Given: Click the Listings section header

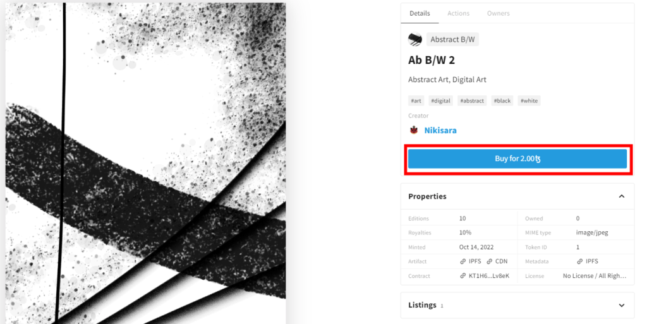Looking at the screenshot, I should tap(517, 306).
